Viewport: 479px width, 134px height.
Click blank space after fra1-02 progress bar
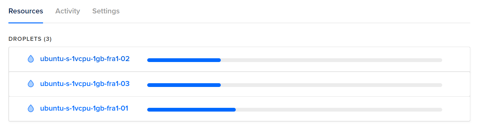point(456,60)
